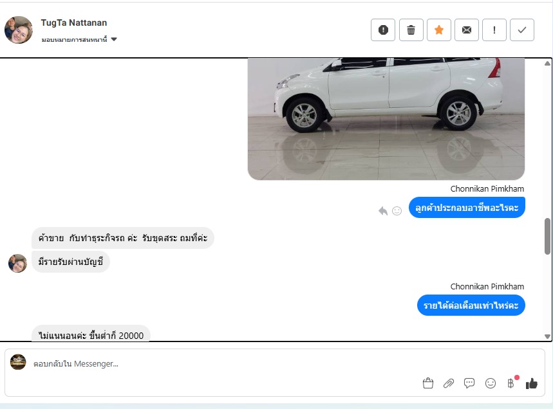
Task: Open saved replies speech bubble icon
Action: tap(469, 383)
